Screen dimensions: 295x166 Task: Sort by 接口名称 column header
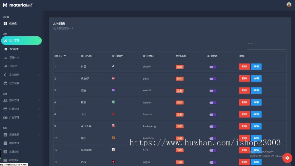click(x=86, y=56)
